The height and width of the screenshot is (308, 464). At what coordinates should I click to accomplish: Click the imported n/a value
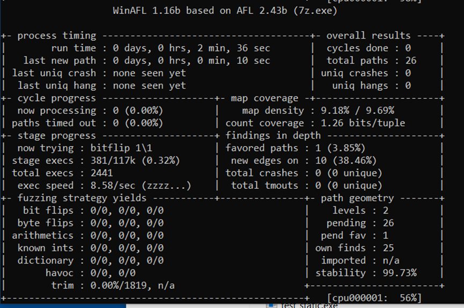pos(391,260)
